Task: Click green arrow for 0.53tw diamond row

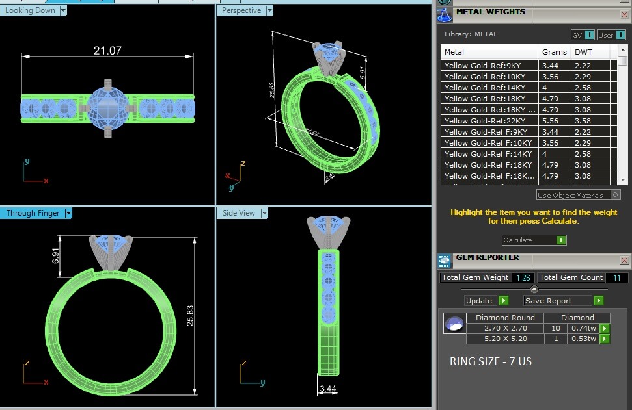Action: [x=604, y=339]
